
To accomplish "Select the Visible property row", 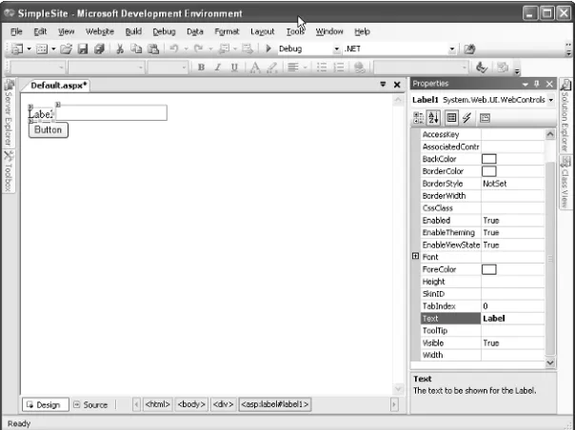I will tap(483, 343).
